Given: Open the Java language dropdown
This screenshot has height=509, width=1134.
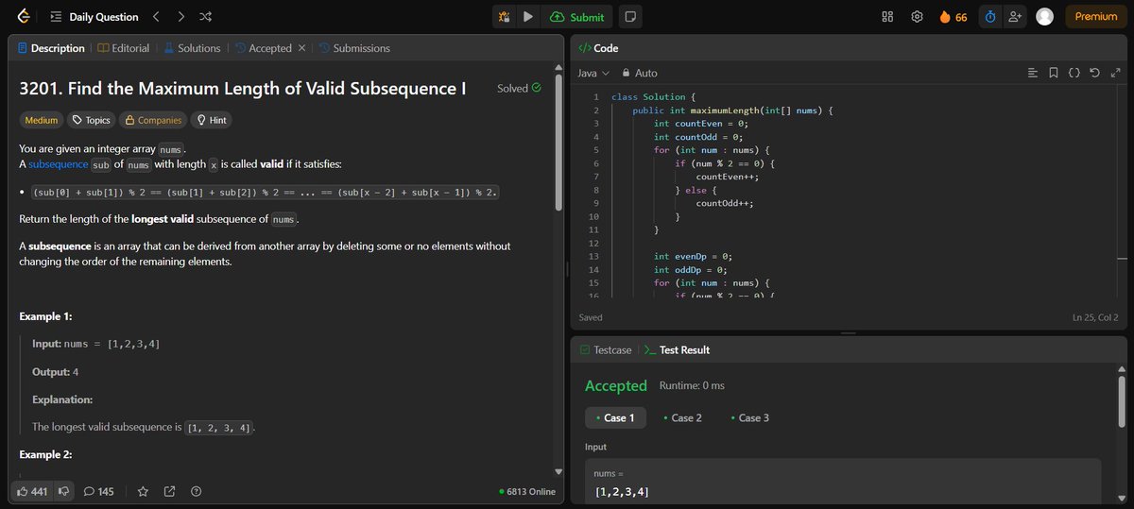Looking at the screenshot, I should [593, 73].
